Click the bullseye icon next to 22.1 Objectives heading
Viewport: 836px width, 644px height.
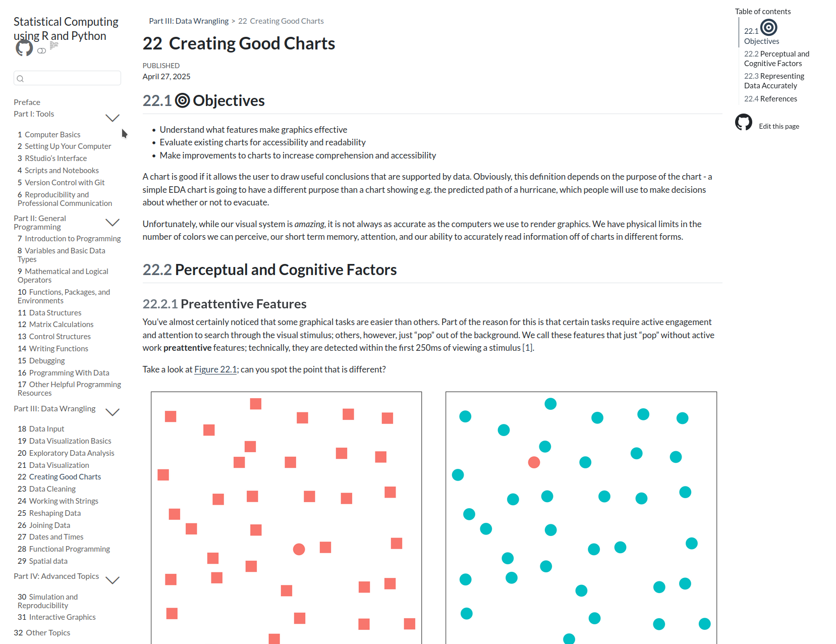pyautogui.click(x=182, y=100)
